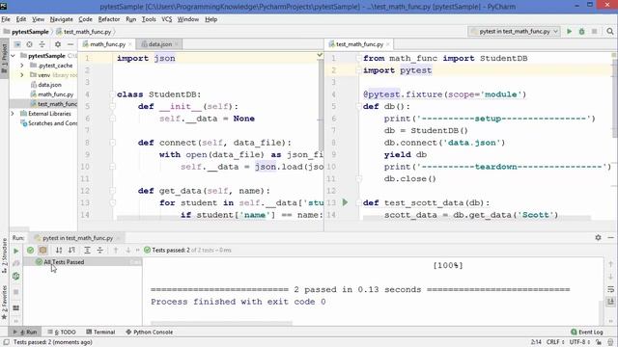Open the Event Log
Image resolution: width=618 pixels, height=347 pixels.
(587, 332)
